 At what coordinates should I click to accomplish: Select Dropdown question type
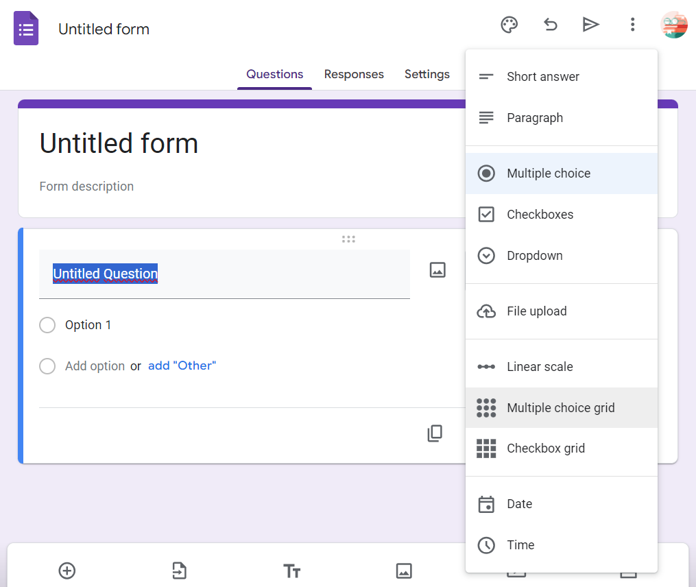click(x=562, y=256)
